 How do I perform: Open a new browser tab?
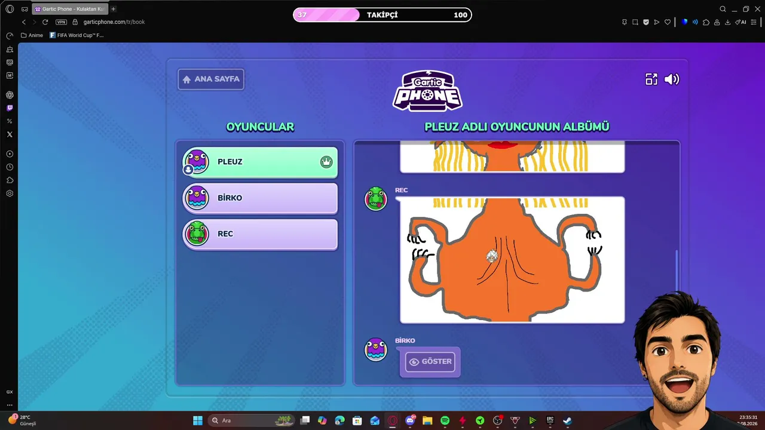tap(114, 9)
